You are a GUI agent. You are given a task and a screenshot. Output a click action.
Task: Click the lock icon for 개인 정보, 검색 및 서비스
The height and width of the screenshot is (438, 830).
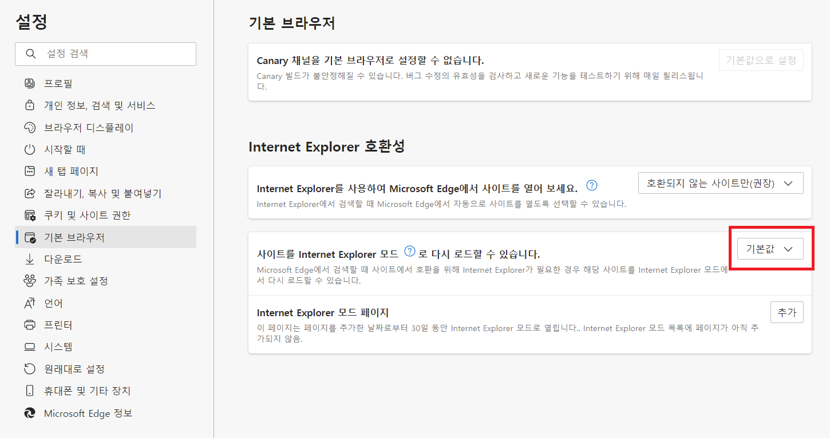click(x=30, y=106)
